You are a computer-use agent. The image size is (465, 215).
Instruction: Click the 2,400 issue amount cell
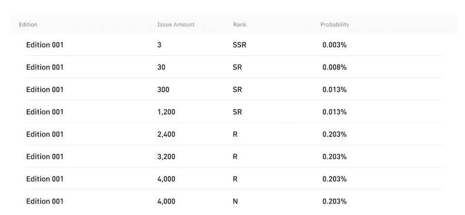pyautogui.click(x=166, y=134)
